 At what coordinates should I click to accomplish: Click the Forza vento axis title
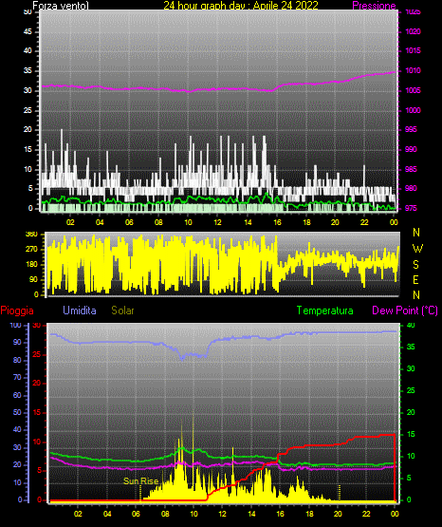point(61,6)
